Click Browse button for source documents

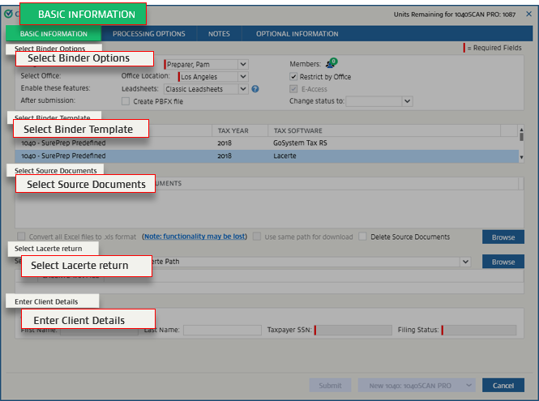tap(503, 237)
